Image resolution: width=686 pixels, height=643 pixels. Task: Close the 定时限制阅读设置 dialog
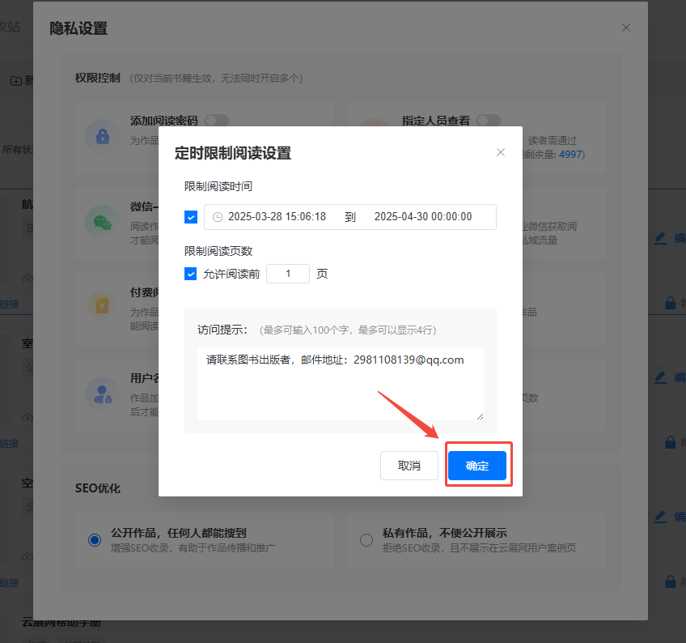500,152
